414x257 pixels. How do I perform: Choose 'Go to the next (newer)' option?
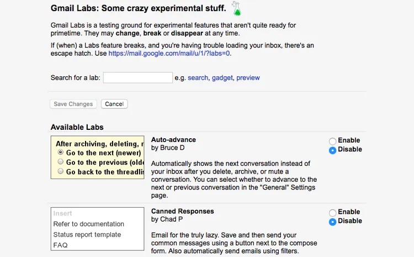pyautogui.click(x=61, y=153)
